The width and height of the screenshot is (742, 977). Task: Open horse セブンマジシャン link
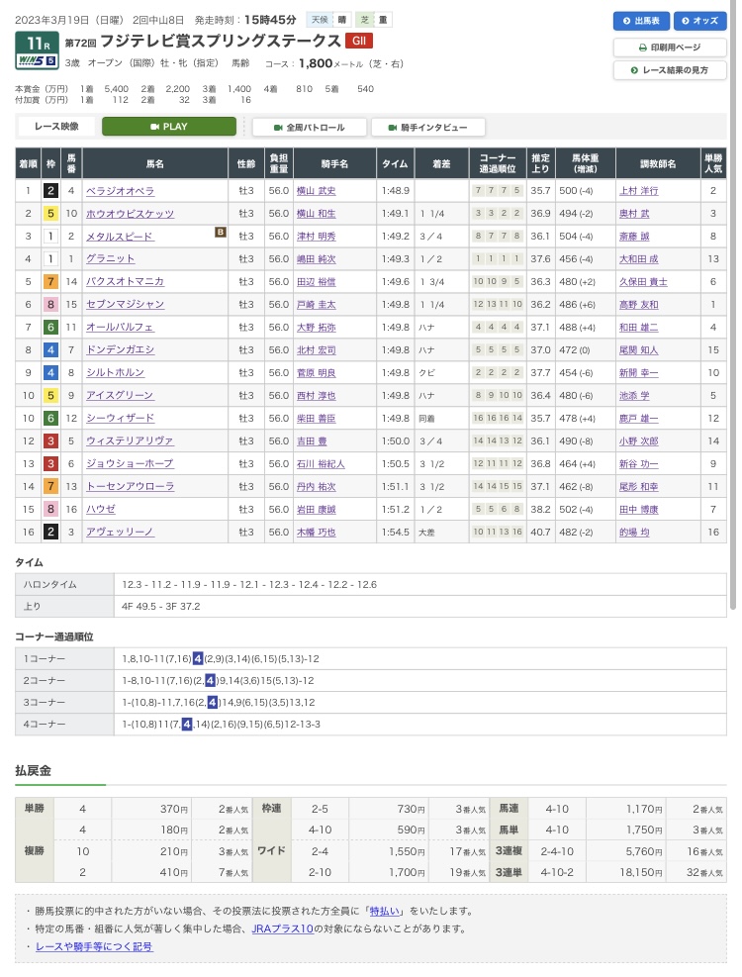(x=126, y=304)
